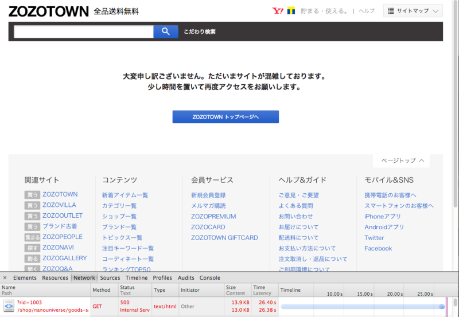Click ページトップ to return to top
Screen dimensions: 459x317
(x=401, y=161)
